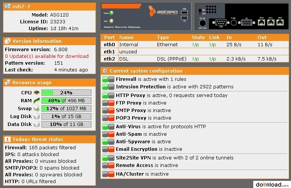
Task: Click the Astaro logo on the front panel
Action: [x=163, y=11]
